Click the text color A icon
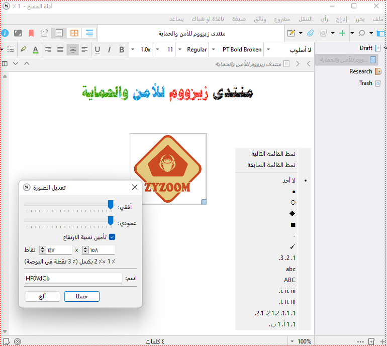Screen dimensions: 387x346 point(36,50)
